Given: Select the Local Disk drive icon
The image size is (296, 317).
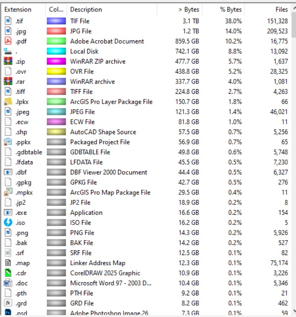Looking at the screenshot, I should [8, 51].
